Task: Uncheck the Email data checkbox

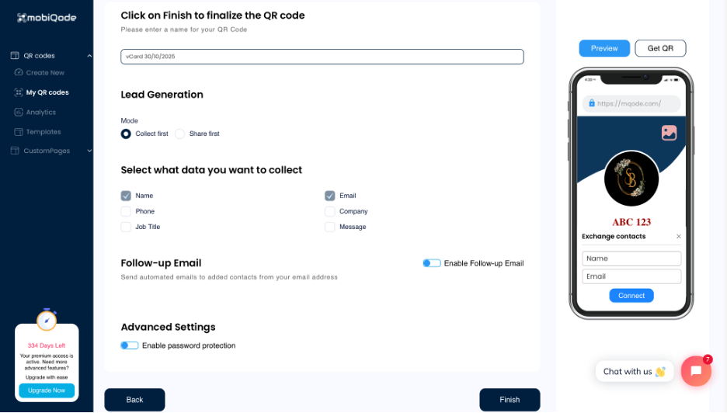Action: pos(330,196)
